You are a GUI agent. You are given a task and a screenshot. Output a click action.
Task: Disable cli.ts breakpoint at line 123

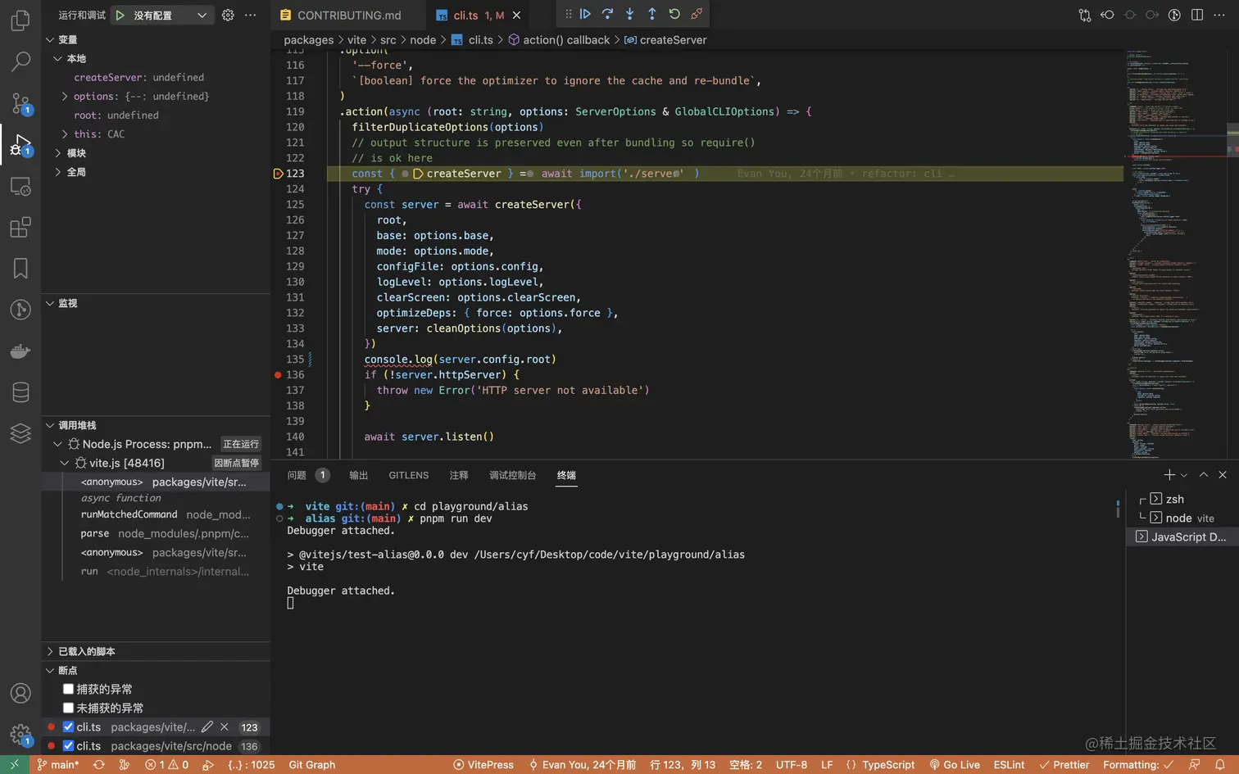click(x=68, y=726)
